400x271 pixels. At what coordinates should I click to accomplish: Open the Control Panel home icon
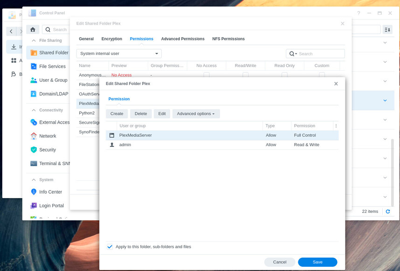[x=33, y=30]
